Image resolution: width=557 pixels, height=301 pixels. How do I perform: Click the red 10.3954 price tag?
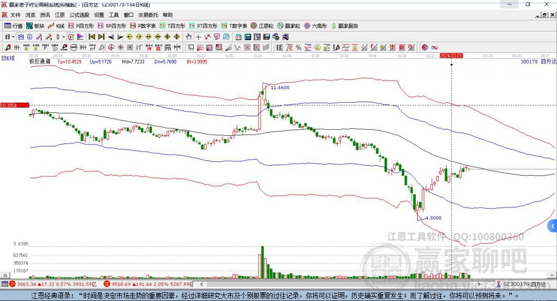click(15, 105)
